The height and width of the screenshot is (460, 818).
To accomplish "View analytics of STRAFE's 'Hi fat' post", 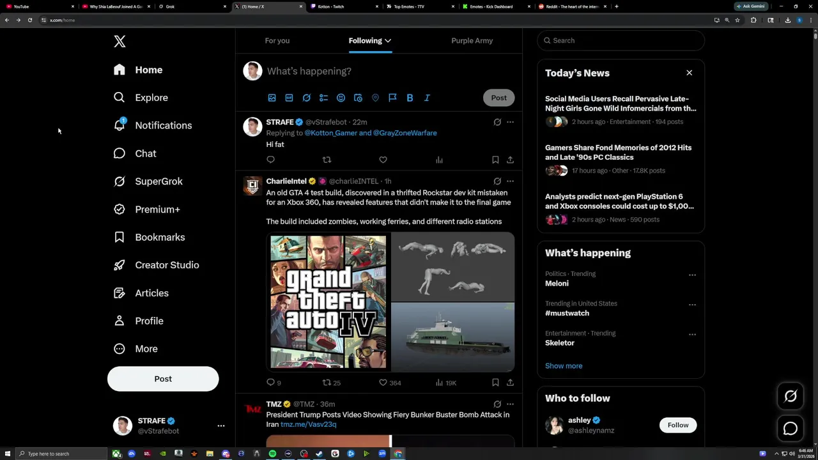I will point(439,160).
